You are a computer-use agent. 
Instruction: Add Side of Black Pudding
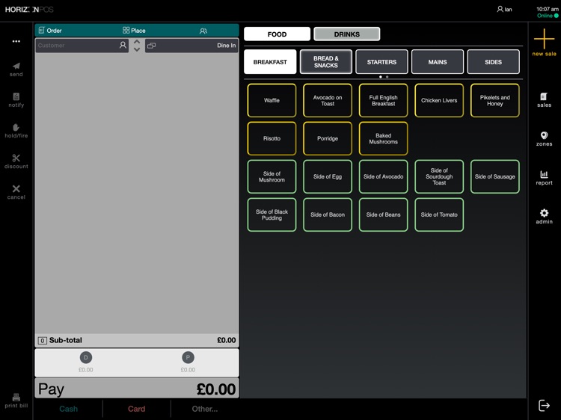tap(272, 214)
